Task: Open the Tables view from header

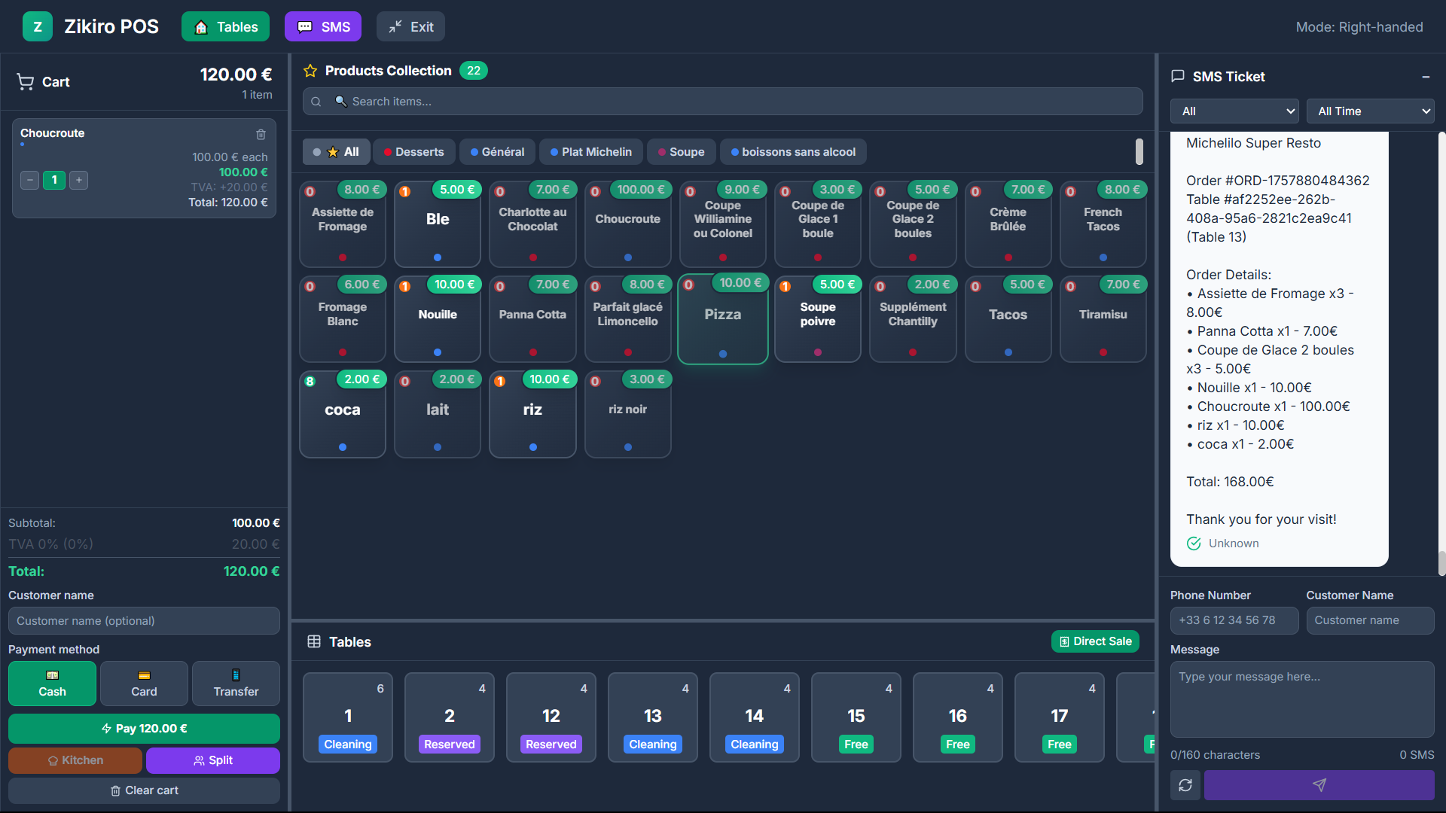Action: coord(226,27)
